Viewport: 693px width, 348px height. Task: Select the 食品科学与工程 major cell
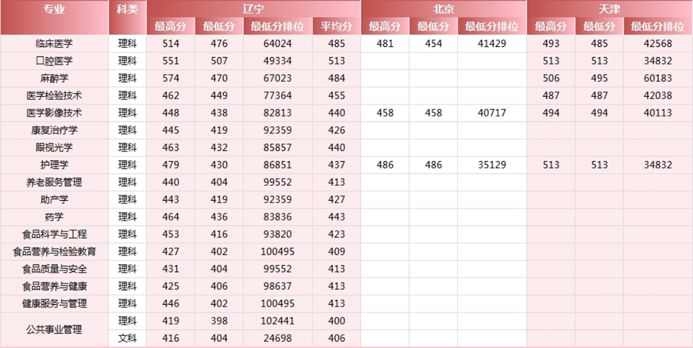pyautogui.click(x=54, y=235)
